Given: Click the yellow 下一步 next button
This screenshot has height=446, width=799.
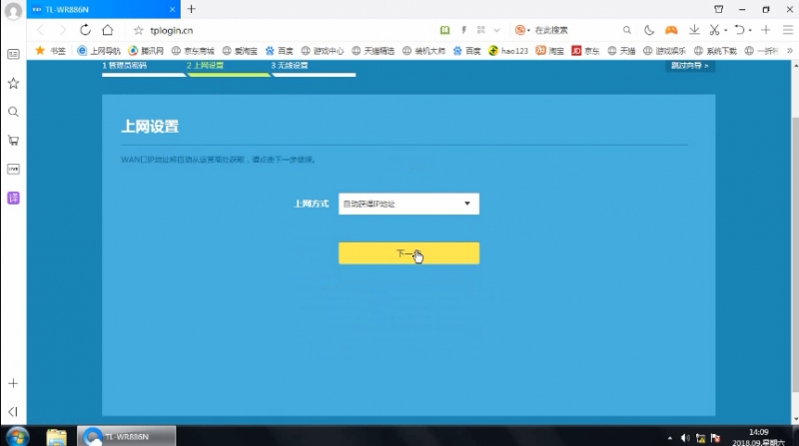Looking at the screenshot, I should point(408,253).
